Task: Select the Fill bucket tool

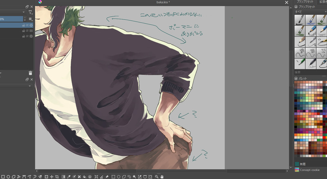Action: click(x=85, y=177)
